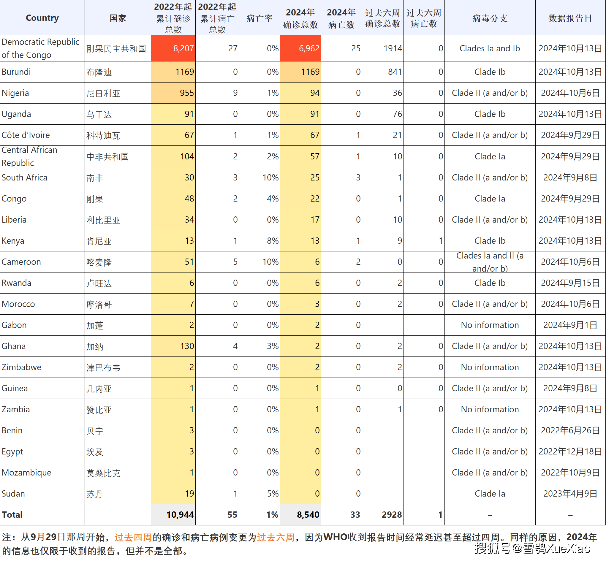This screenshot has height=561, width=606.
Task: Click 'Clades Ia and Ib' cell
Action: pos(490,48)
